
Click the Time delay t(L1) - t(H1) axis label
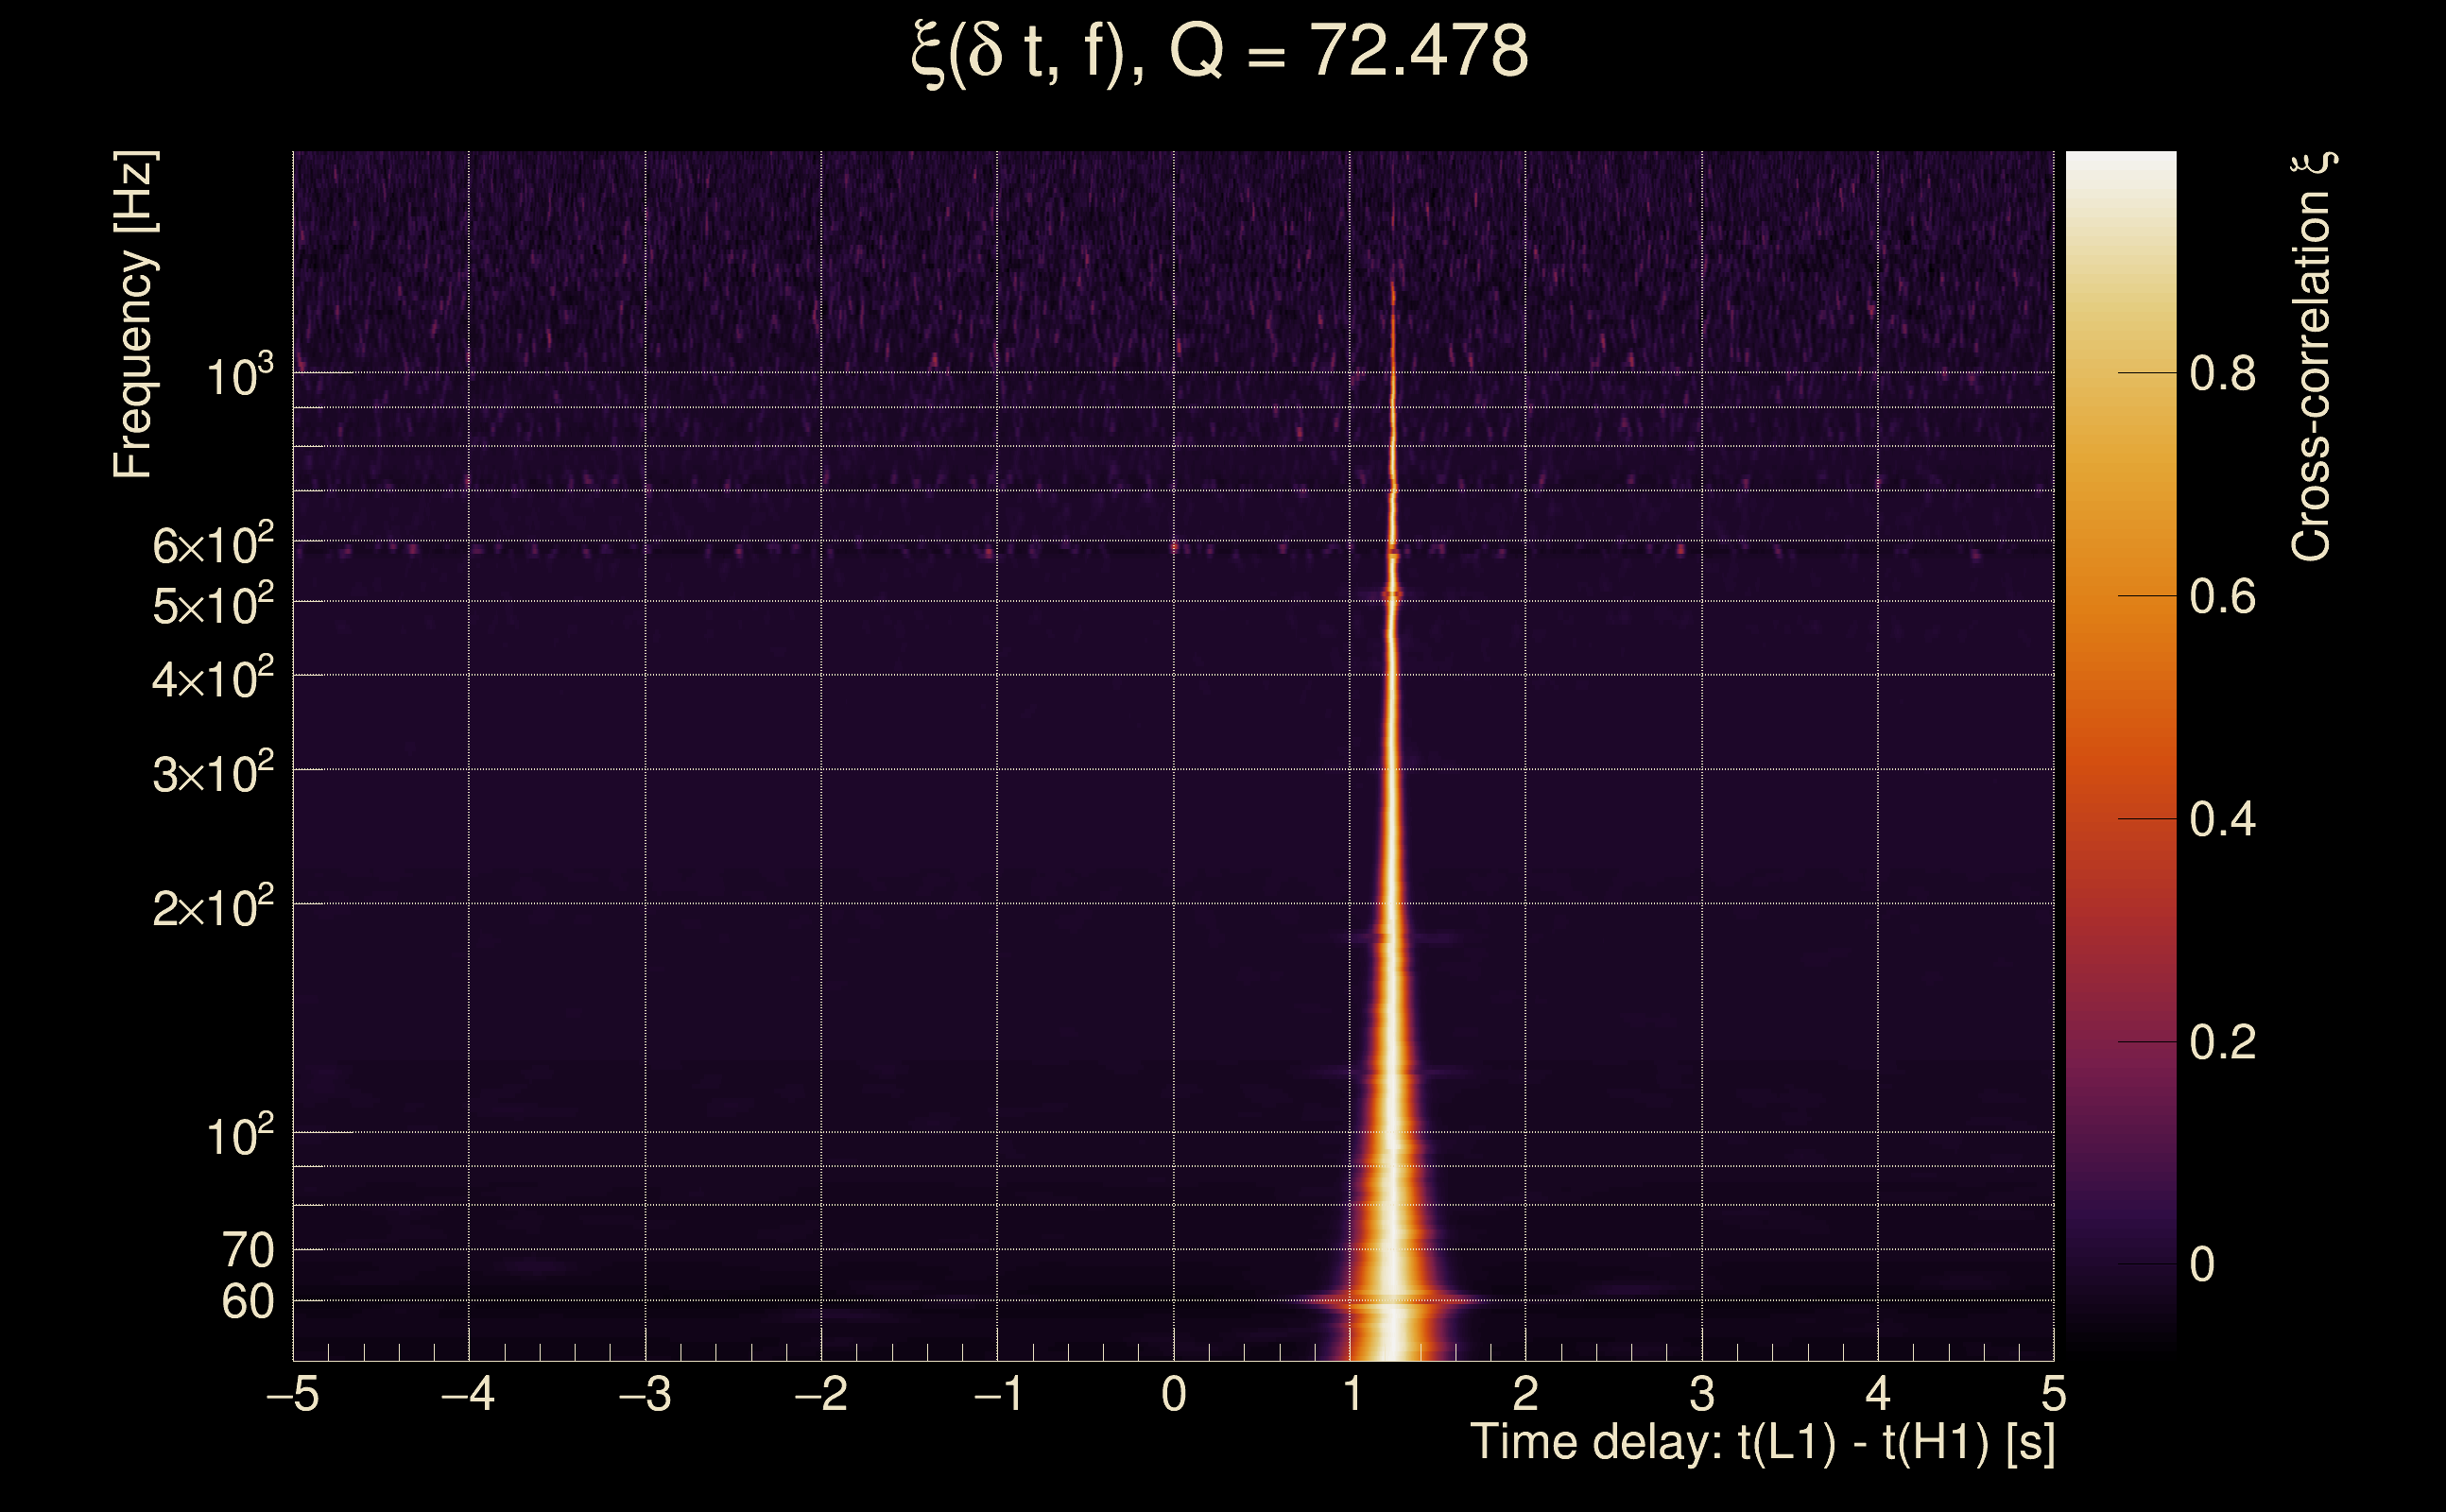coord(1762,1443)
